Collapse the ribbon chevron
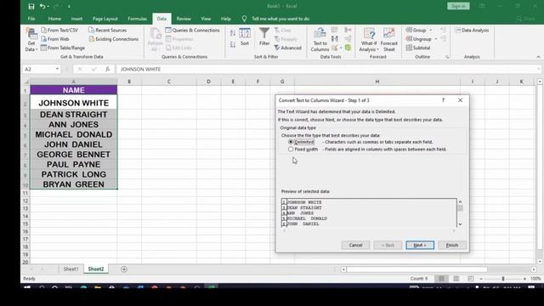Screen dimensions: 544x306 coord(538,57)
